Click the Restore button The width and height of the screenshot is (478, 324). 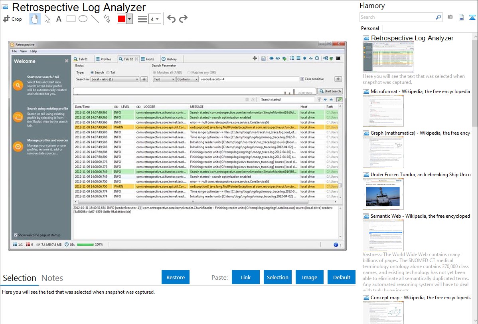click(x=176, y=277)
